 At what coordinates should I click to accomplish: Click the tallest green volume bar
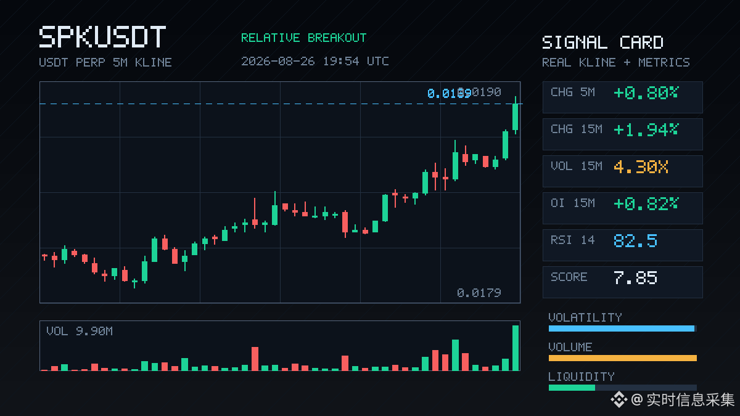coord(516,348)
